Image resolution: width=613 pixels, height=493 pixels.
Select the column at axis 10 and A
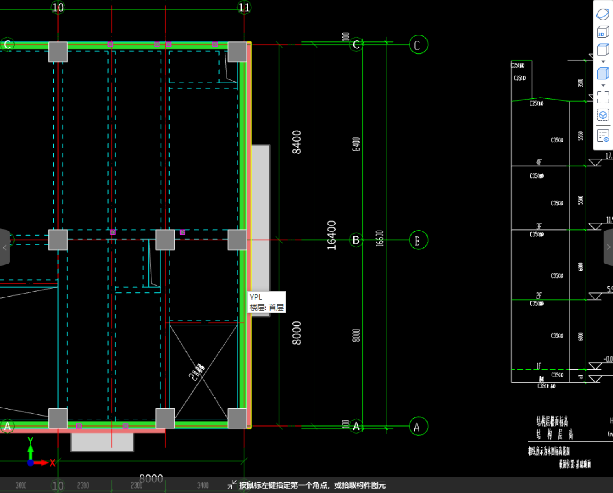(x=58, y=419)
